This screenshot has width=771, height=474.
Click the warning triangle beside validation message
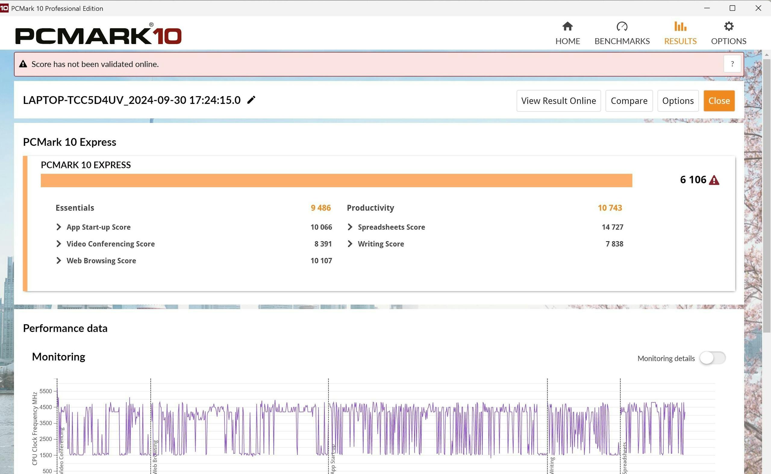pyautogui.click(x=23, y=64)
